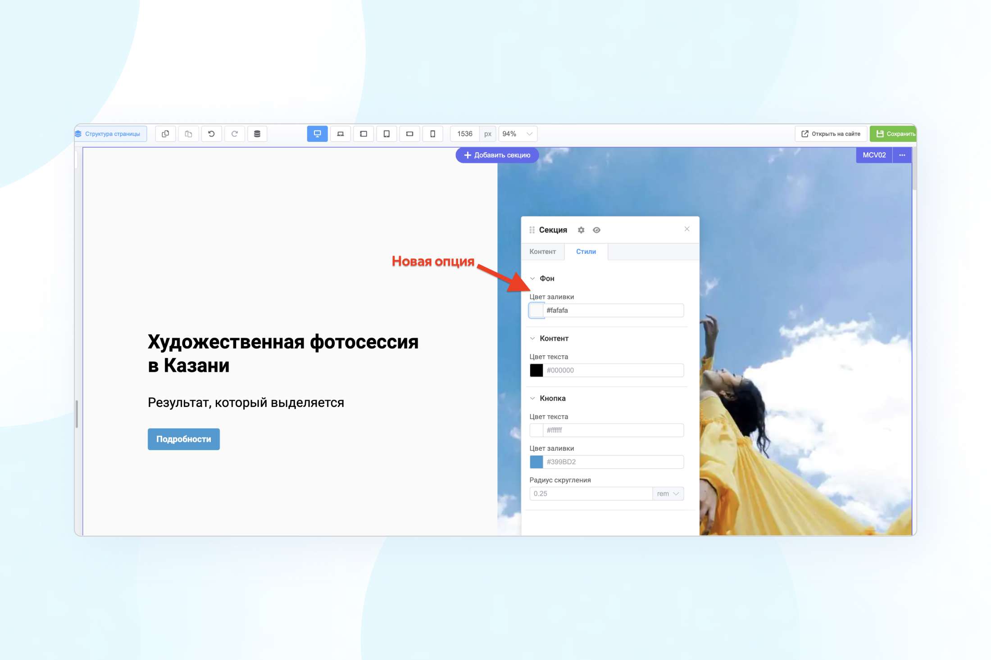
Task: Select laptop viewport
Action: [x=340, y=134]
